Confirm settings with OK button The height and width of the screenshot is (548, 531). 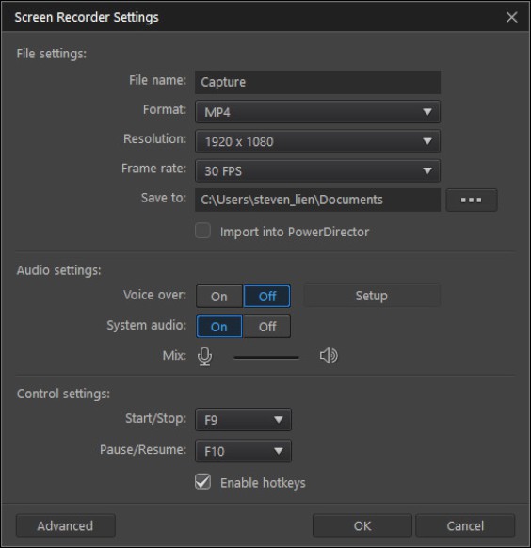click(362, 525)
